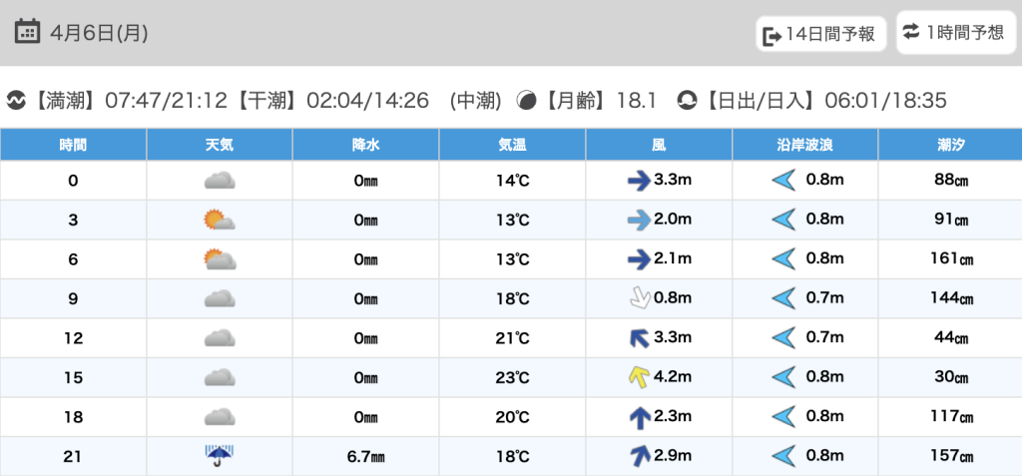Click the partly sunny icon at 3時
1022x476 pixels.
coord(219,220)
